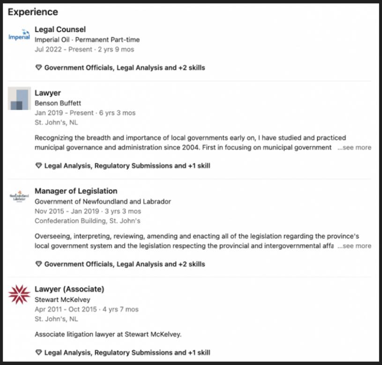Viewport: 382px width, 365px height.
Task: Show skills for Stewart McKelvey associate role
Action: click(127, 352)
